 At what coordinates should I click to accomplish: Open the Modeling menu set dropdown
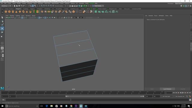point(6,6)
